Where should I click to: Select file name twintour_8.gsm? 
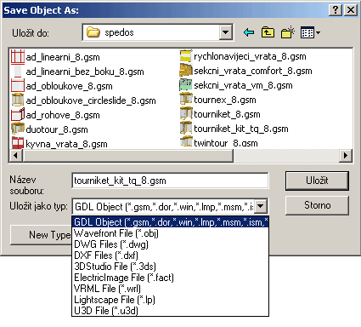pyautogui.click(x=226, y=143)
